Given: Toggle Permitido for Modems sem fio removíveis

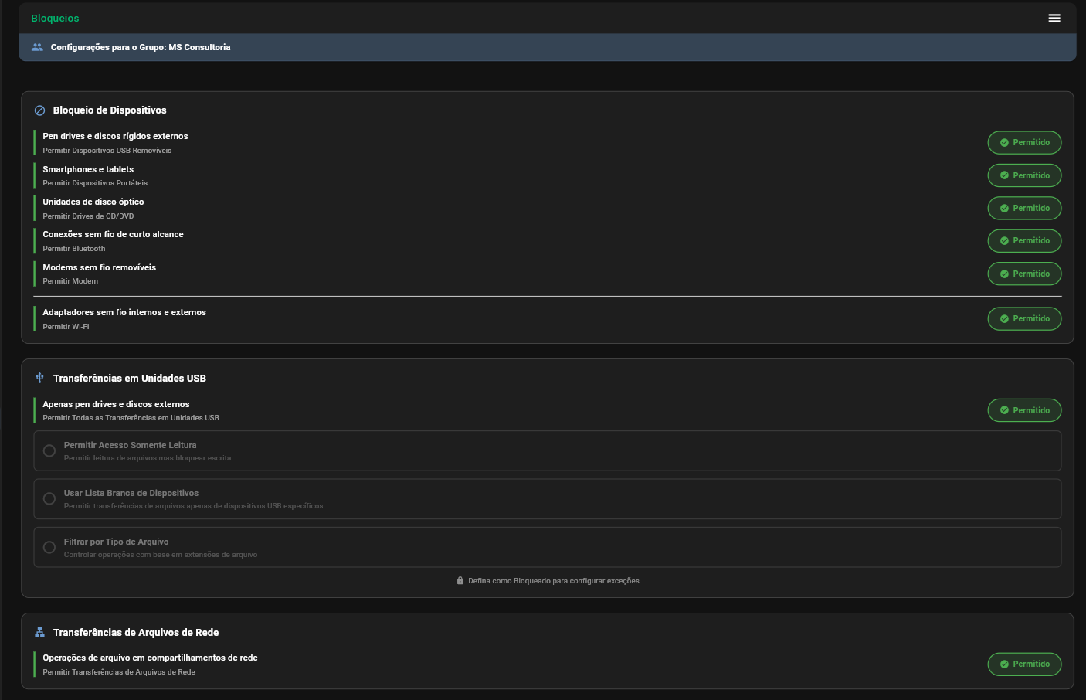Looking at the screenshot, I should (x=1024, y=274).
